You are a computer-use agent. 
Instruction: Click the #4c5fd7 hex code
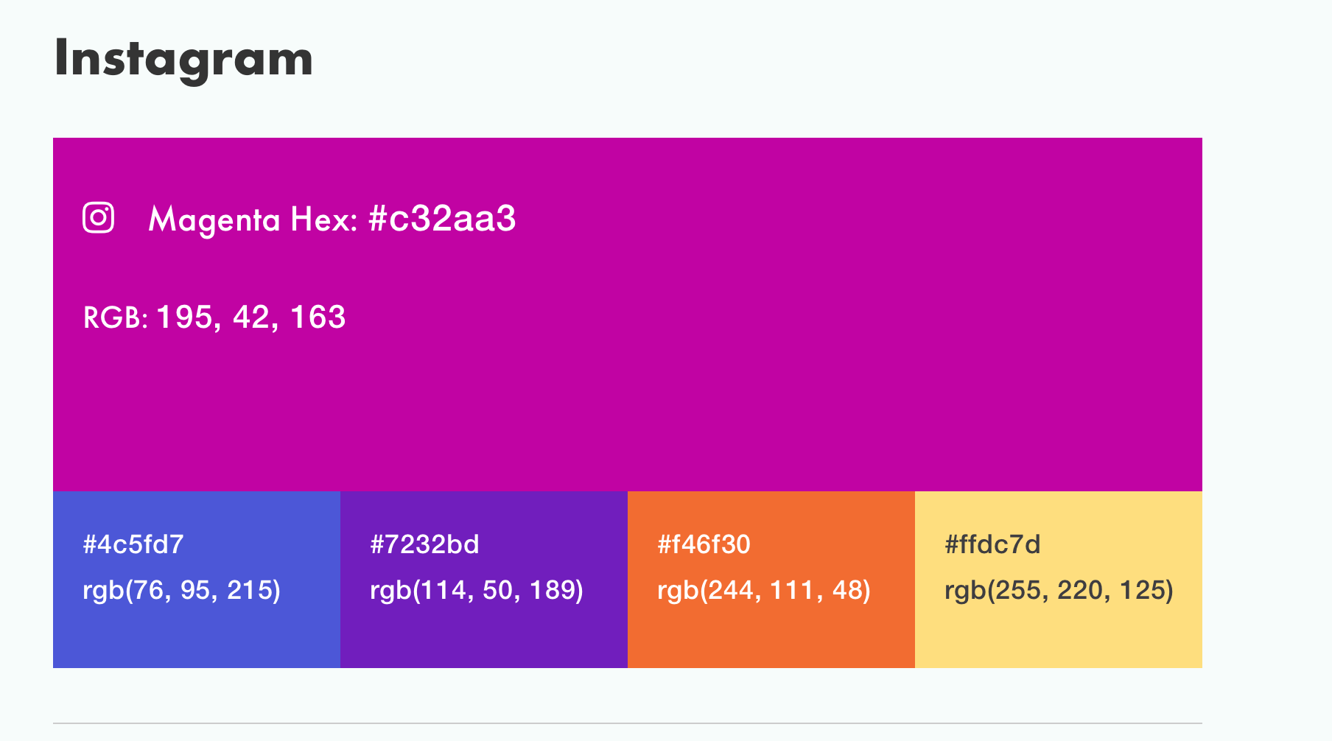tap(133, 544)
